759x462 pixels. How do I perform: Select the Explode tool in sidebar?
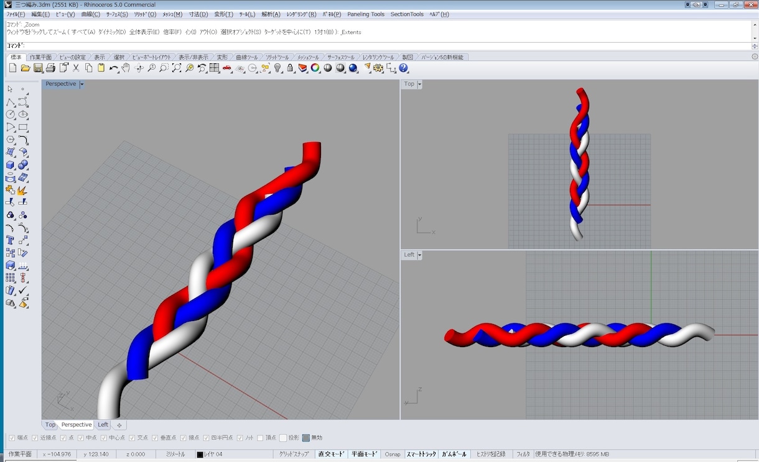[23, 190]
